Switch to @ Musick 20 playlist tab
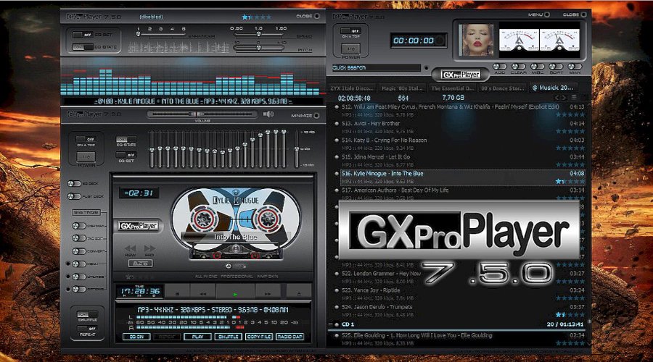 (x=553, y=88)
